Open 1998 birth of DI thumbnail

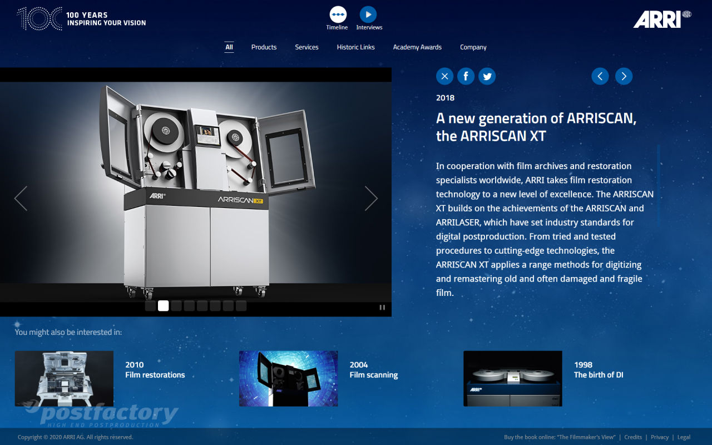(x=513, y=379)
